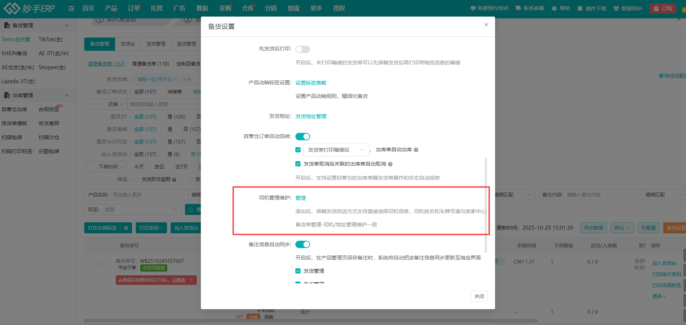Viewport: 686px width, 325px height.
Task: Select the row WB2510245557667 checkbox
Action: click(98, 264)
